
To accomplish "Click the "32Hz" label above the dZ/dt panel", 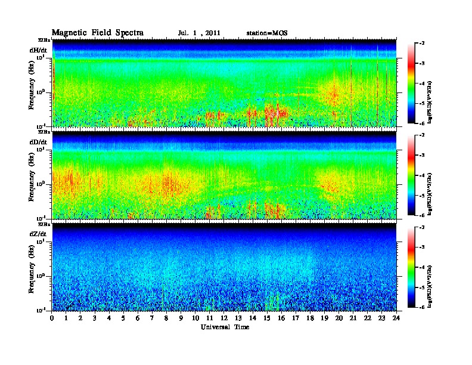I will pyautogui.click(x=44, y=224).
